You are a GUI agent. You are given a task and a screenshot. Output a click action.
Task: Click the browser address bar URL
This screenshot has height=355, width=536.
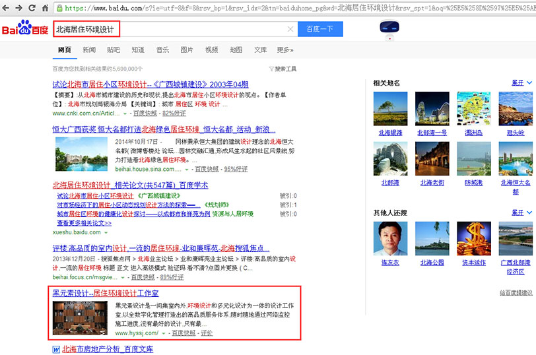tap(294, 8)
